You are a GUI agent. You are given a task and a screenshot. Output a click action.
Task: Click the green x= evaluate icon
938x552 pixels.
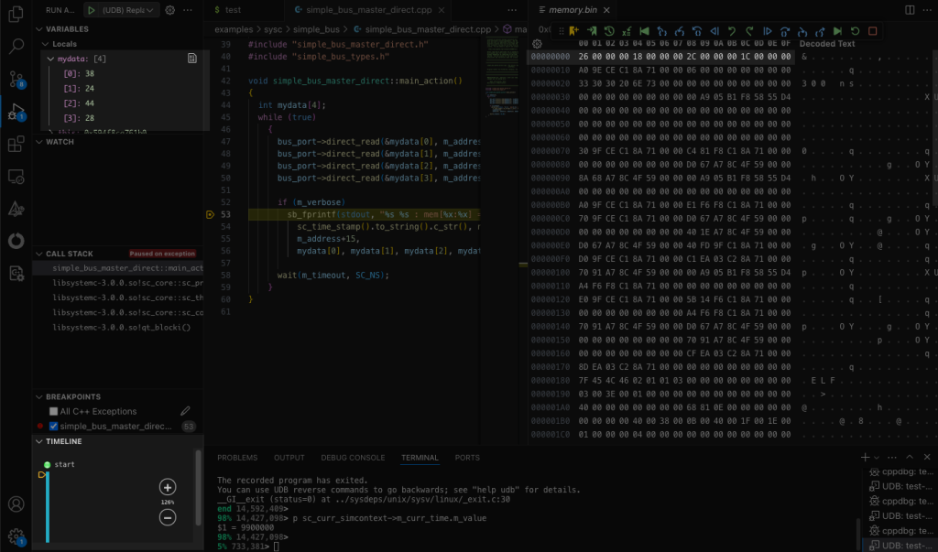[627, 31]
